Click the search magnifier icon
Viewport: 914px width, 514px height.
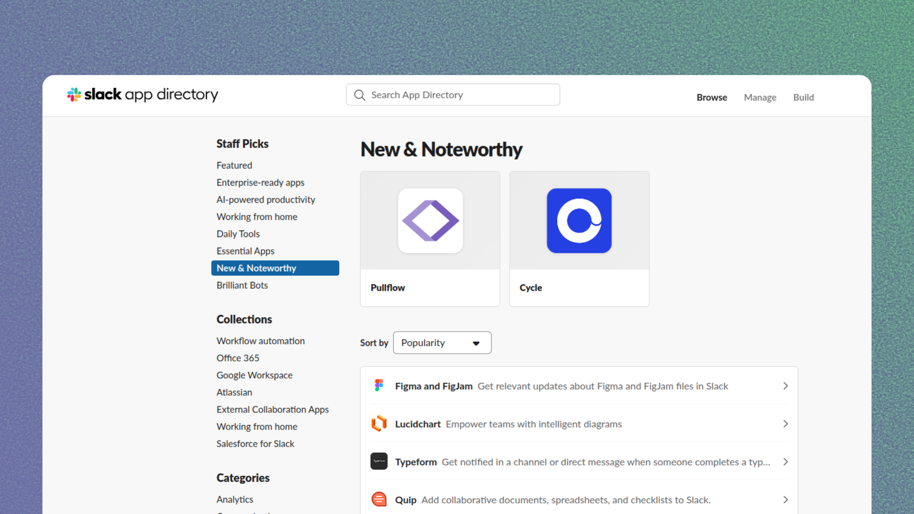tap(359, 95)
